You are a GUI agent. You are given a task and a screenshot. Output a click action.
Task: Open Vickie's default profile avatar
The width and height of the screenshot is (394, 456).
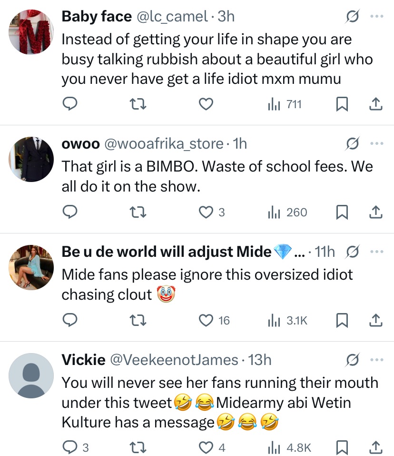click(31, 375)
